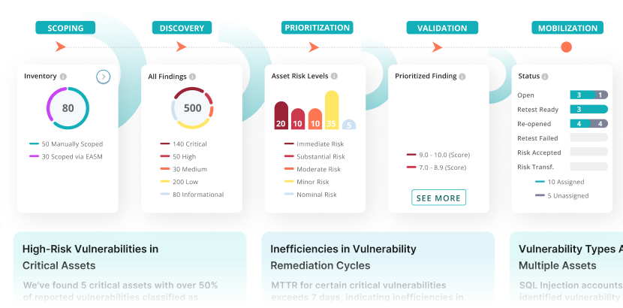
Task: Click the info icon beside Prioritized Finding
Action: pos(462,77)
